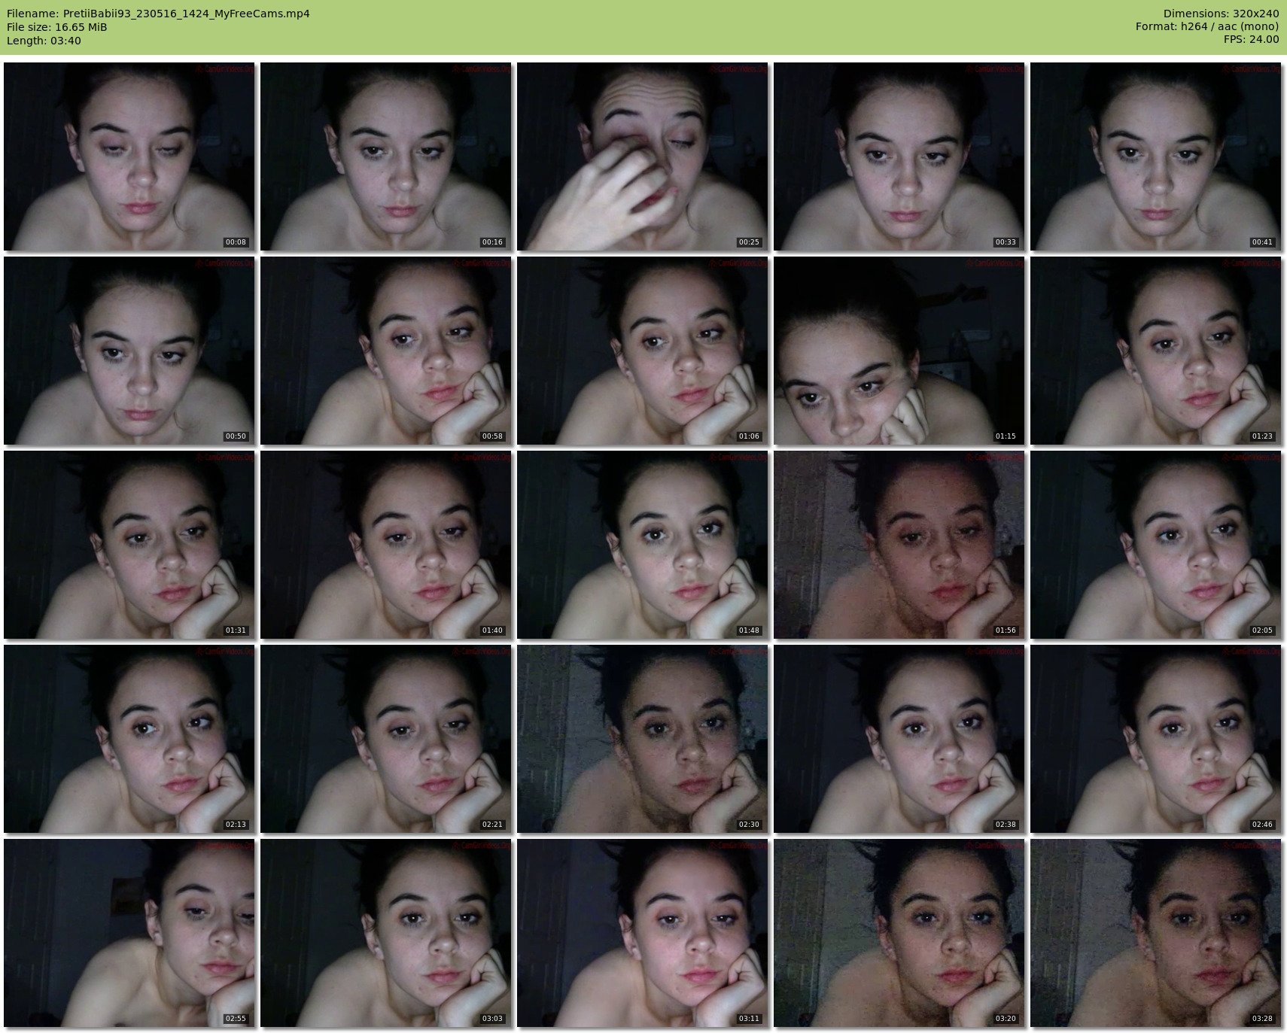The width and height of the screenshot is (1287, 1033).
Task: Click the 02:13 timestamp label
Action: (236, 825)
